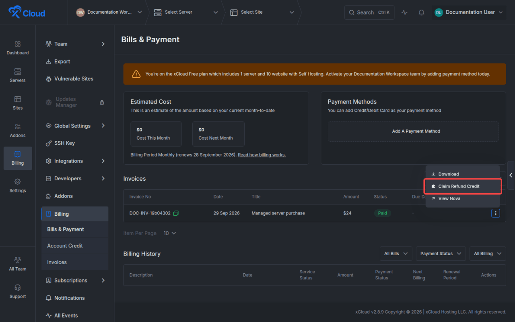515x322 pixels.
Task: Open All Events in sidebar
Action: [x=75, y=316]
